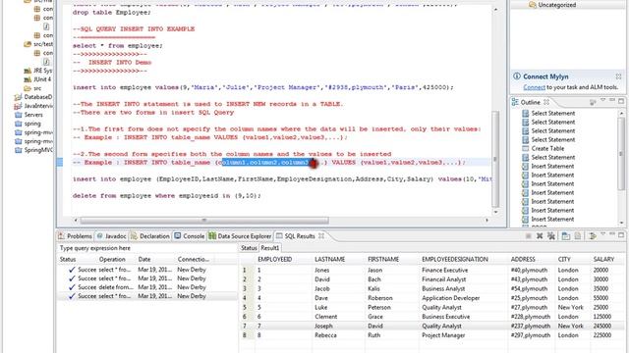Click editor horizontal scrollbar left arrow
The image size is (629, 353).
76,220
